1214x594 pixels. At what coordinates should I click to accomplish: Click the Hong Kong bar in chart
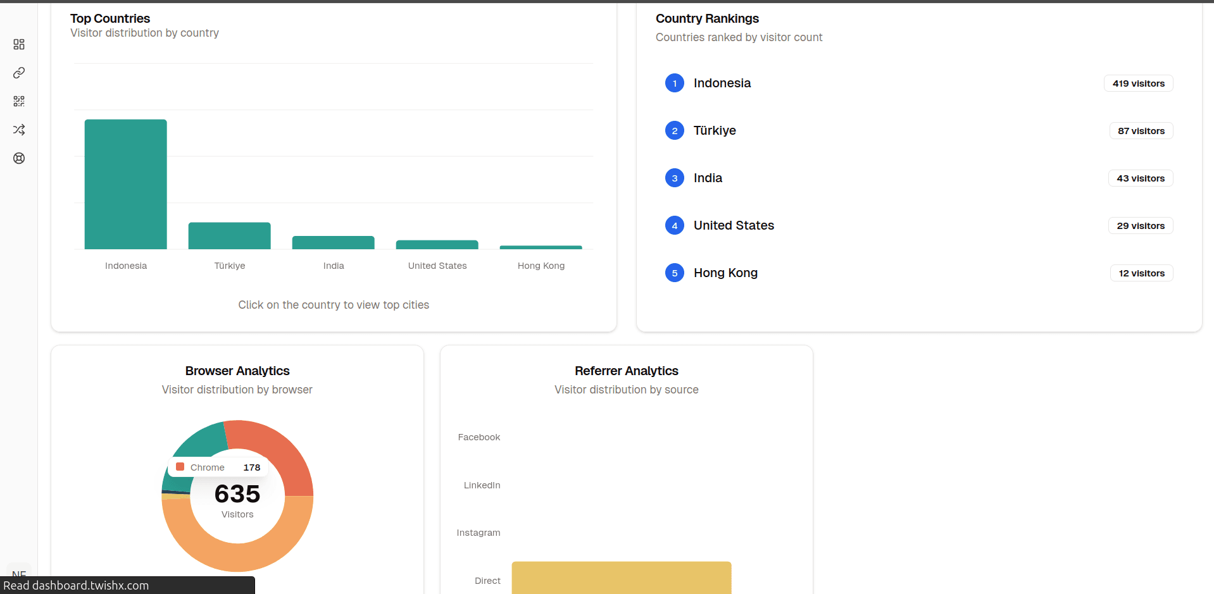point(541,247)
